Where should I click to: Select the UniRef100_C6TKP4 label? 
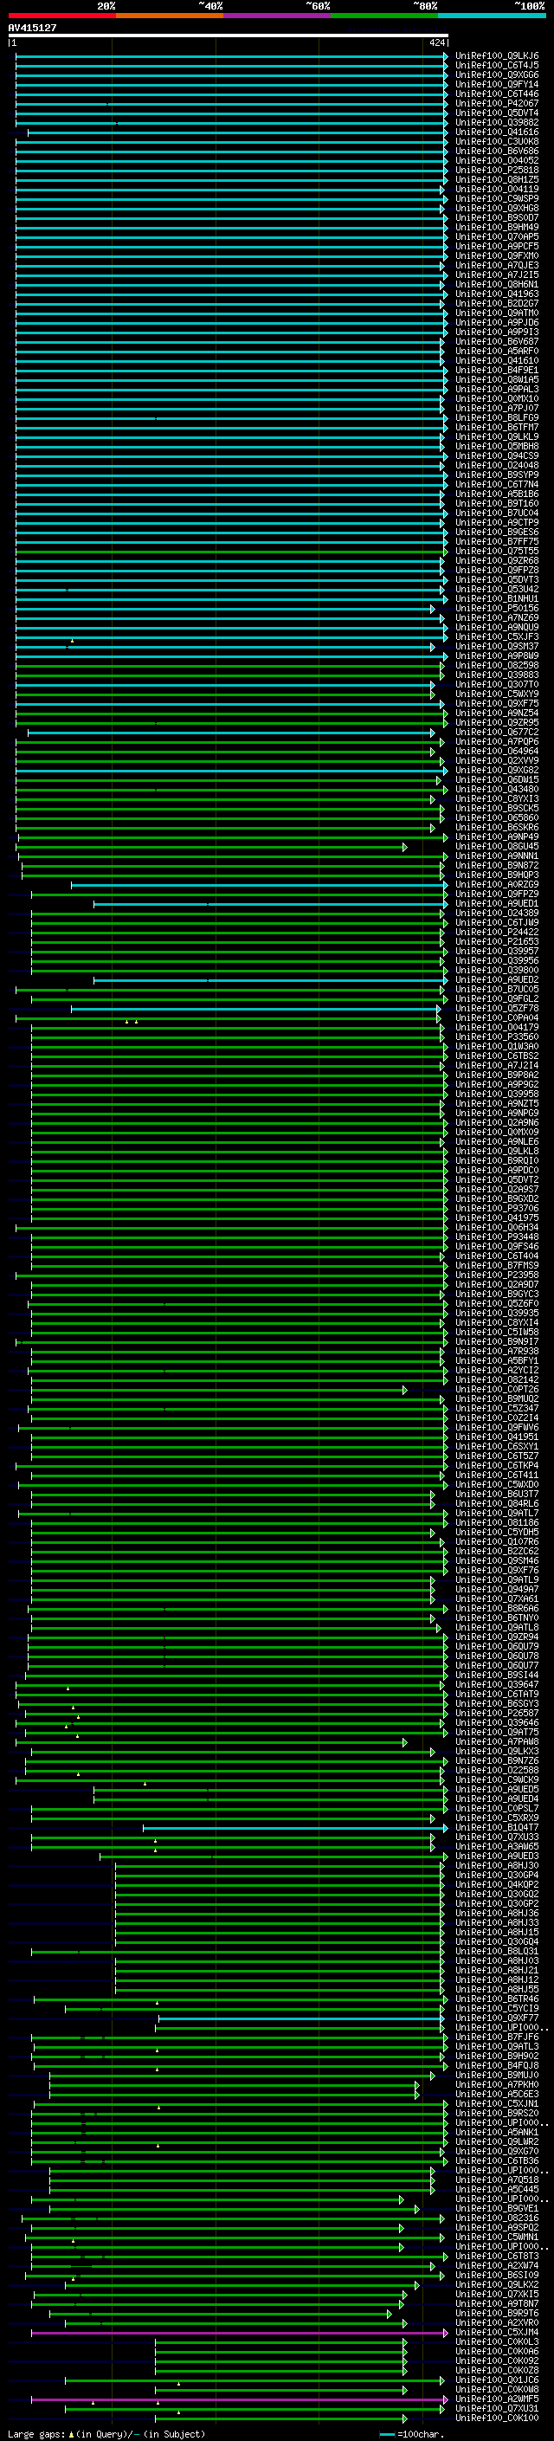pyautogui.click(x=497, y=1465)
